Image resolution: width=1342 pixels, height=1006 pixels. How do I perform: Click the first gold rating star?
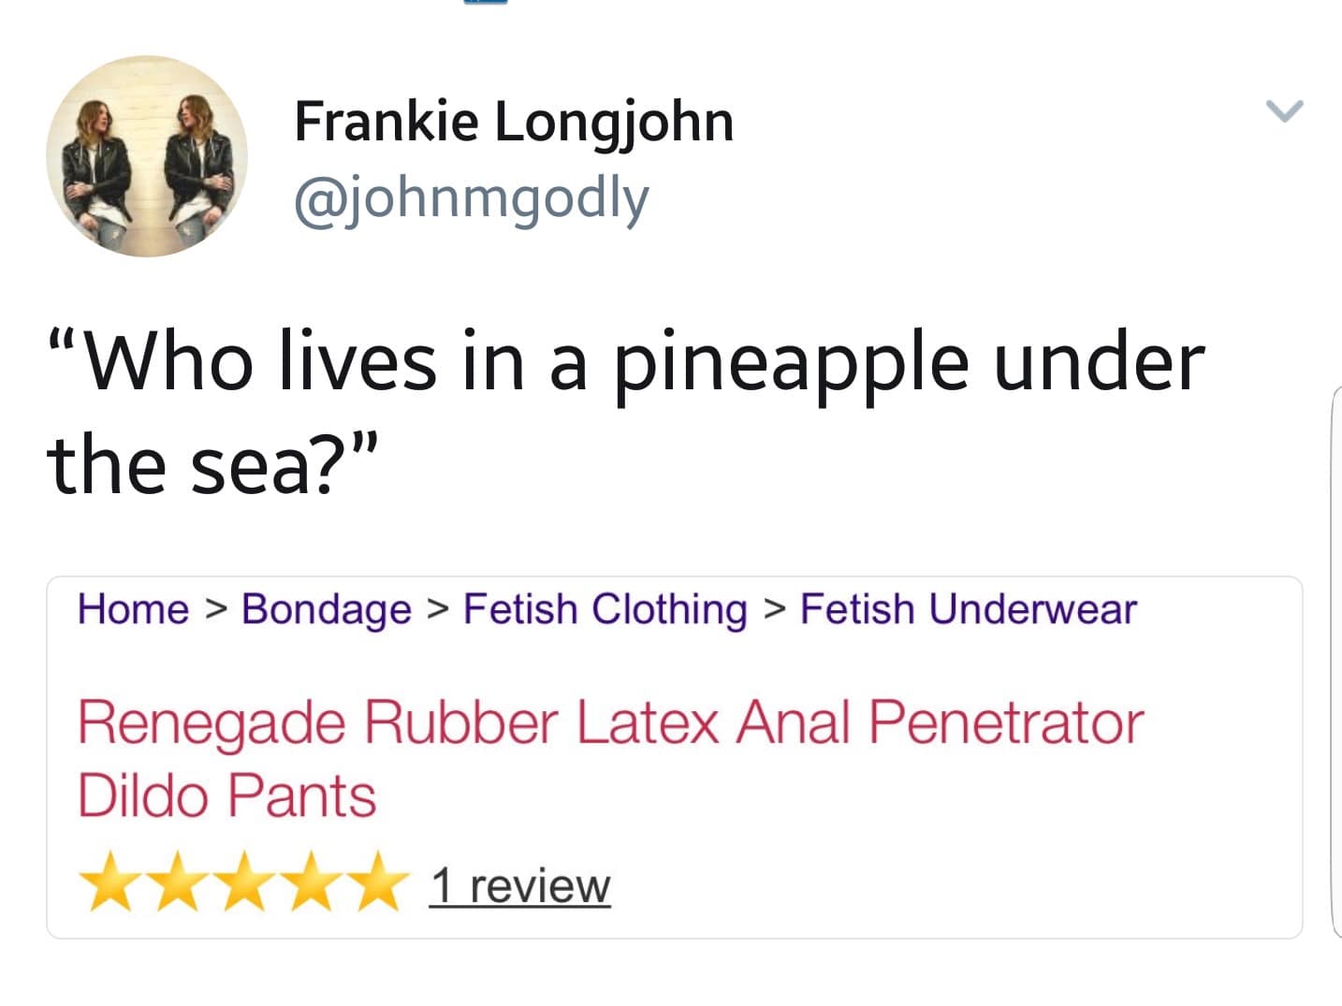(x=108, y=882)
